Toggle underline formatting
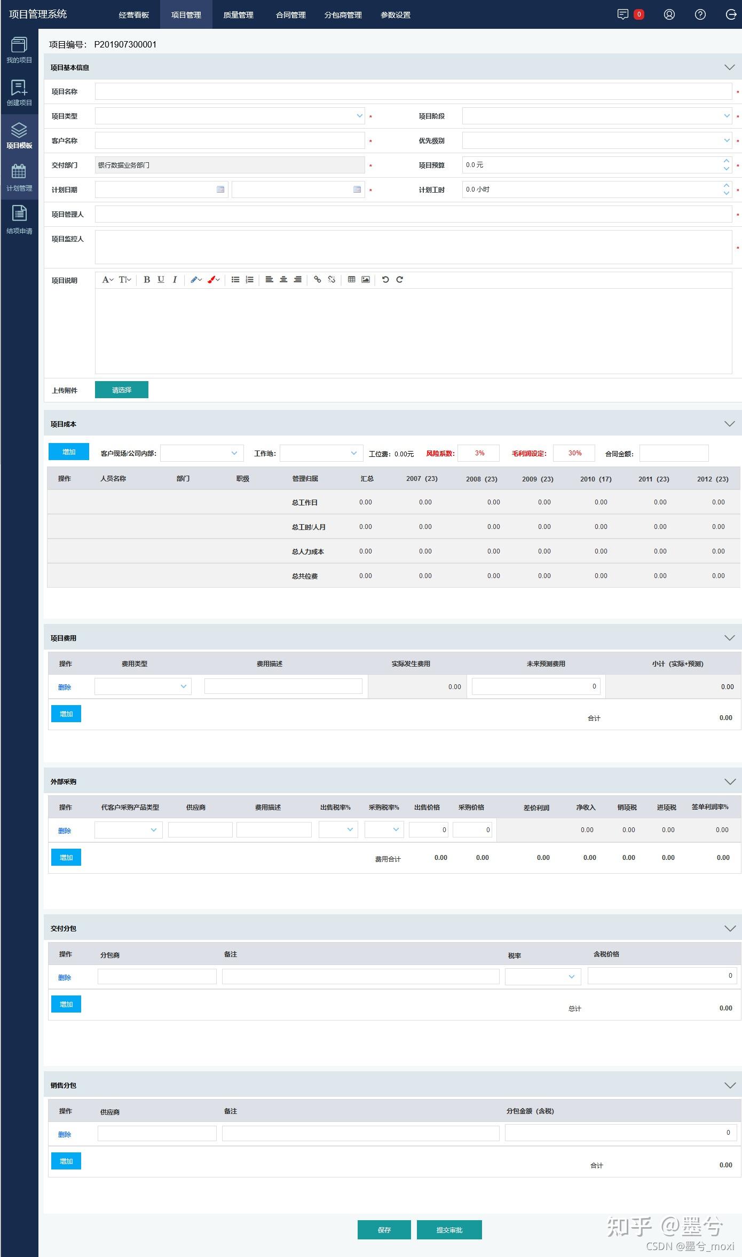Image resolution: width=742 pixels, height=1257 pixels. coord(161,280)
